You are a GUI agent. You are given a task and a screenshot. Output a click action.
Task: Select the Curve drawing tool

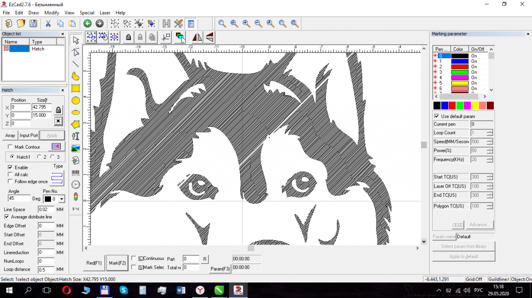(x=76, y=76)
